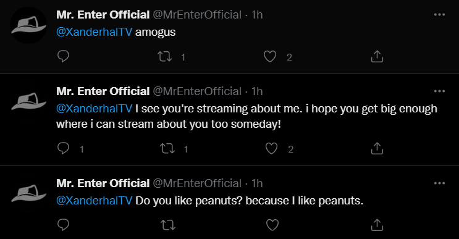This screenshot has width=459, height=239.
Task: Reply to the peanuts tweet
Action: [63, 225]
